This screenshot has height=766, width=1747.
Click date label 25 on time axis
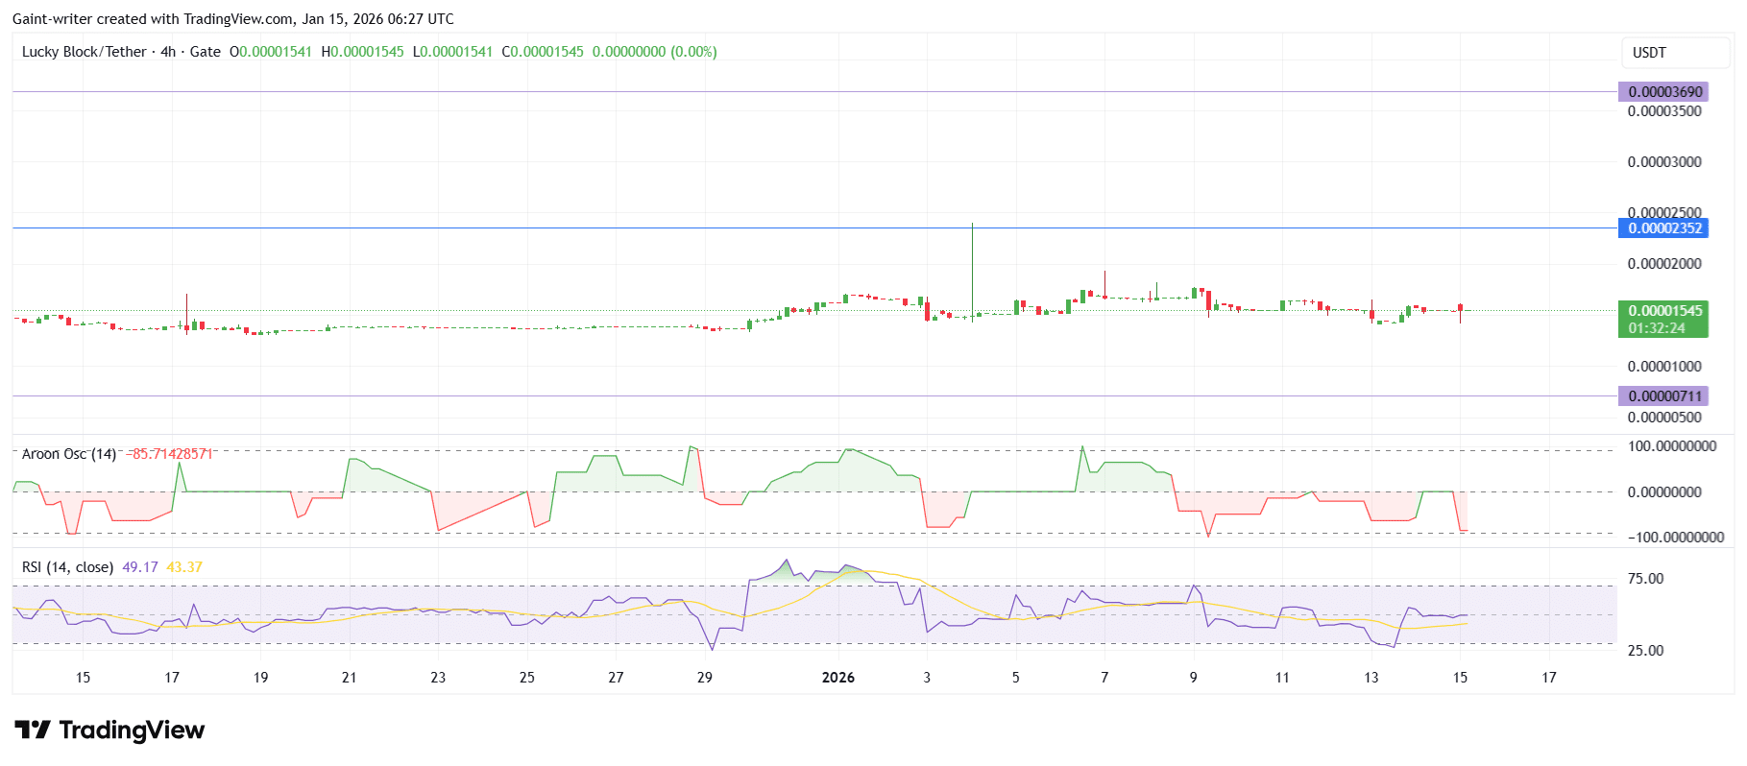pos(527,678)
